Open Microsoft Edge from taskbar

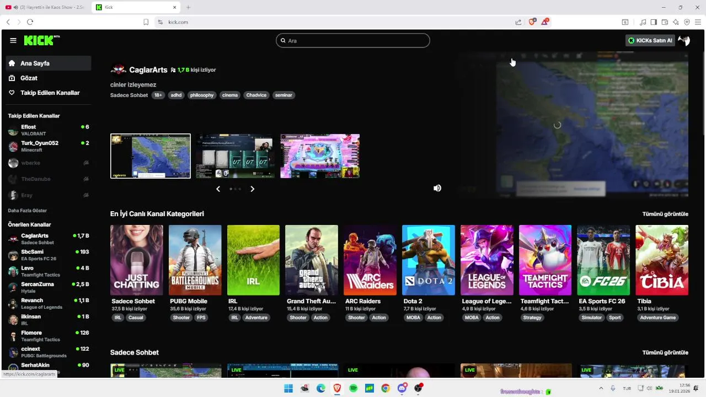click(321, 388)
